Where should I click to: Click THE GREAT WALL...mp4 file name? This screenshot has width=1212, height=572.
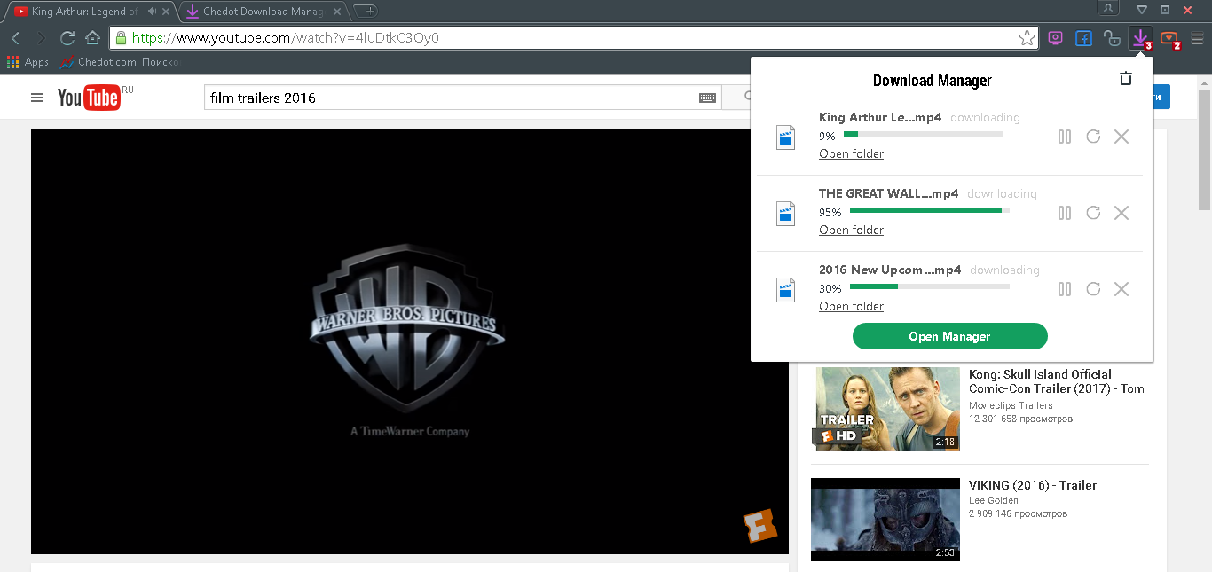tap(889, 193)
